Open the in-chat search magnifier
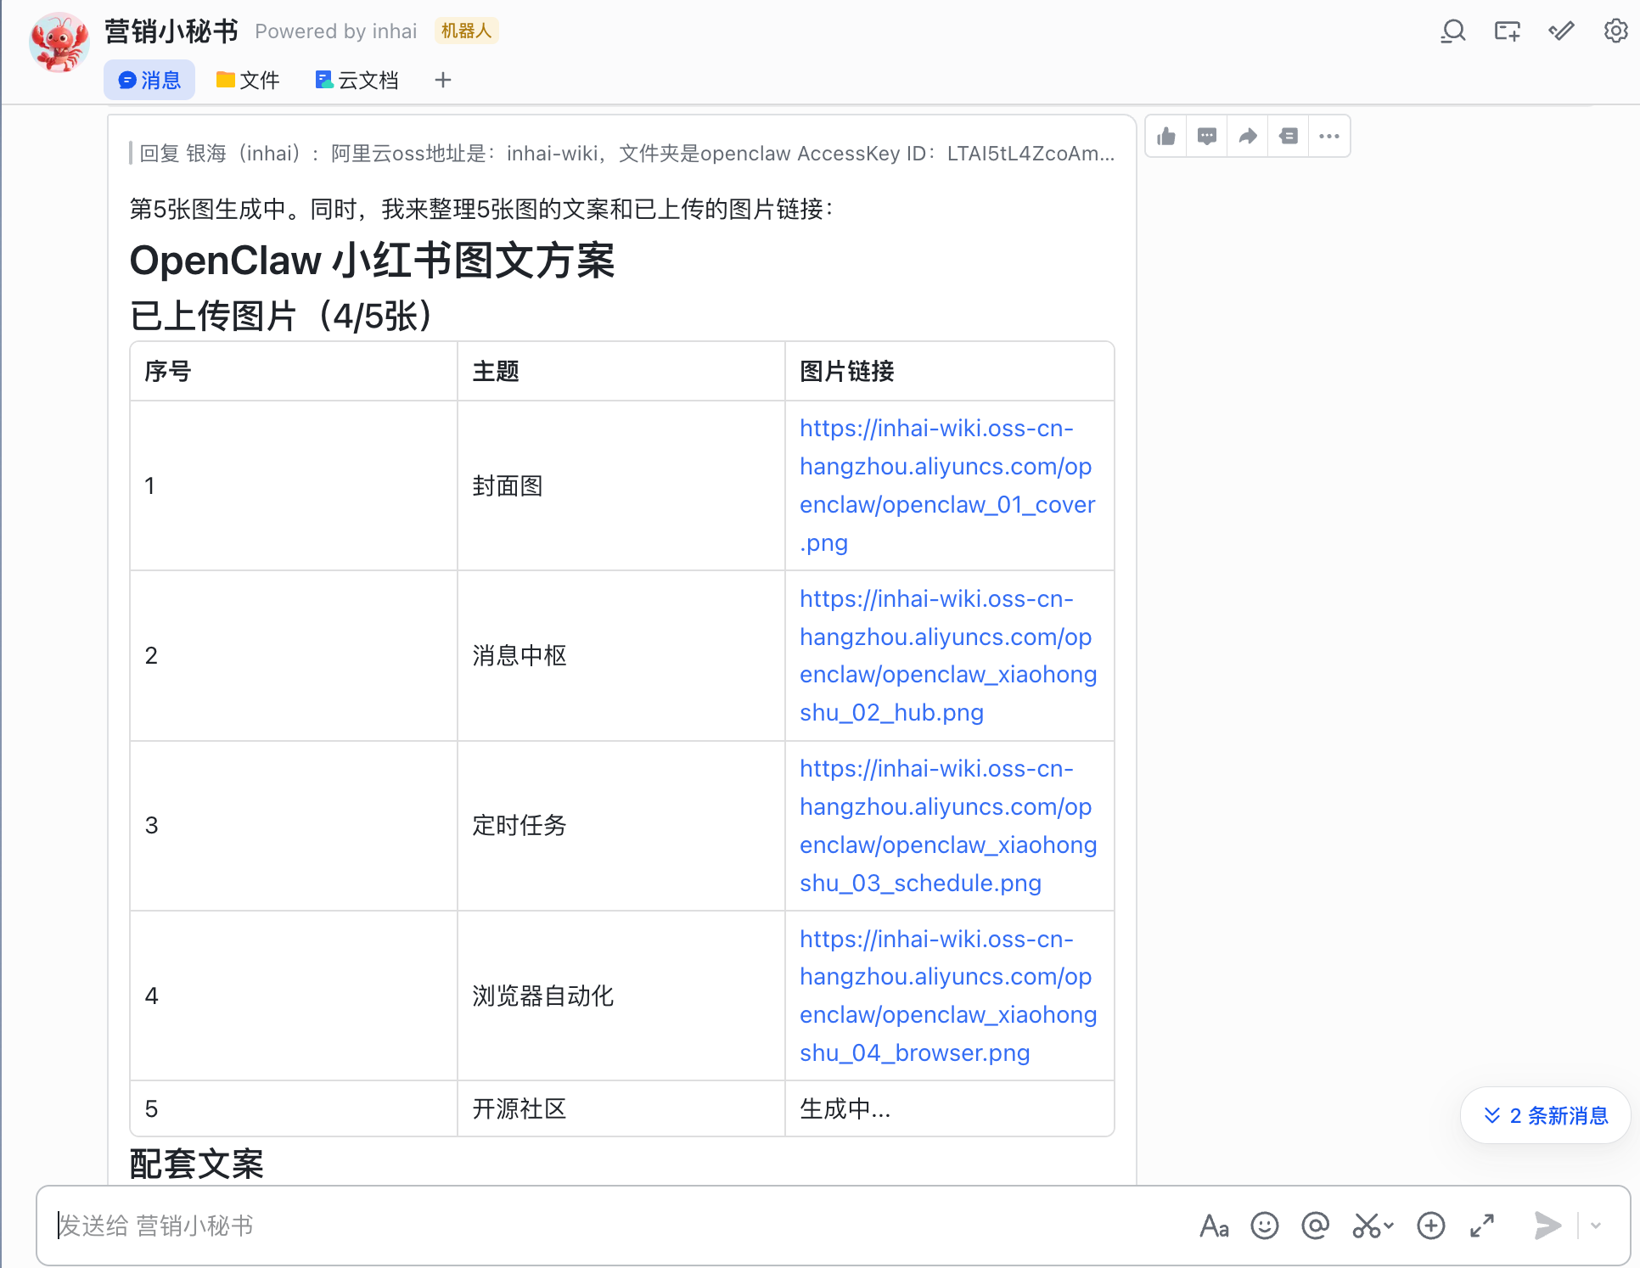Viewport: 1640px width, 1268px height. click(1453, 31)
